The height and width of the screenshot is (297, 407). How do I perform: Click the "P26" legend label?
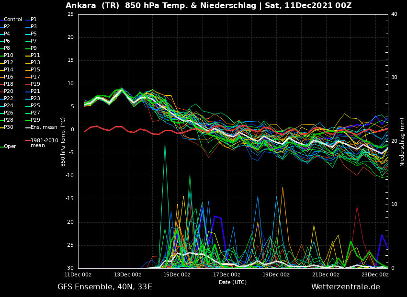(x=9, y=113)
